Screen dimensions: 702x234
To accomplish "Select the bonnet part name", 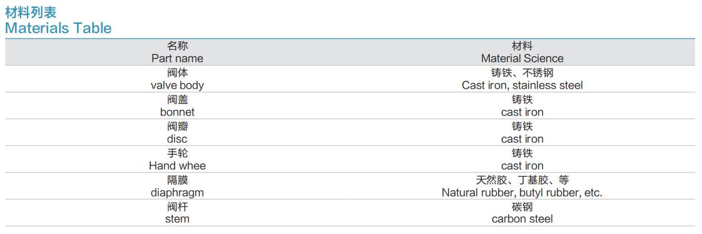I will [x=177, y=112].
